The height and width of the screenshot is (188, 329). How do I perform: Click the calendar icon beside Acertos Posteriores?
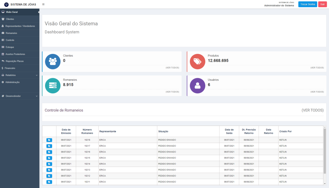(3, 54)
